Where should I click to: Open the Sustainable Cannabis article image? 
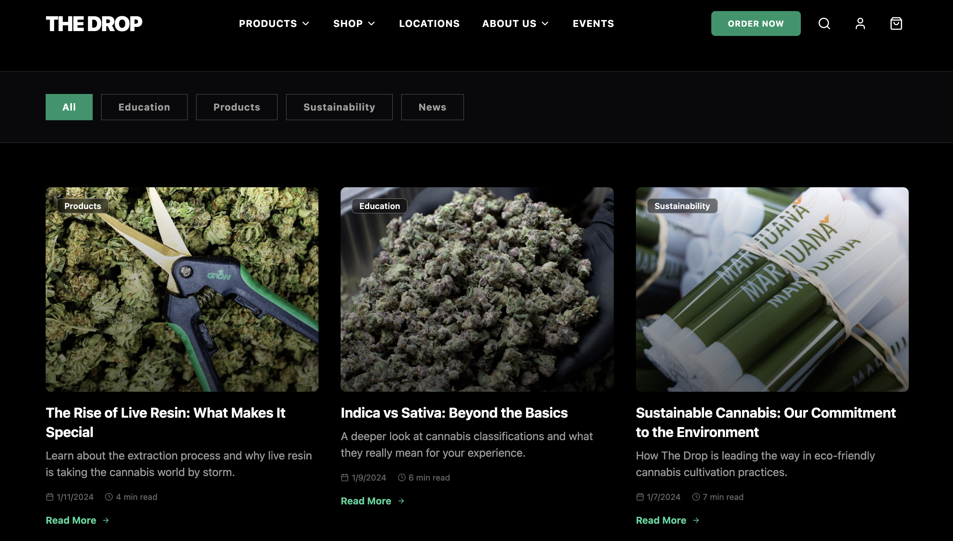[772, 290]
